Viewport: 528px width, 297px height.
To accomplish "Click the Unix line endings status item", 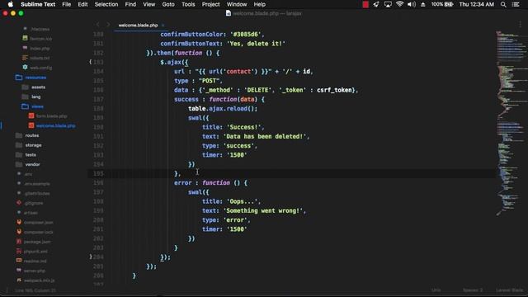I will pyautogui.click(x=436, y=290).
